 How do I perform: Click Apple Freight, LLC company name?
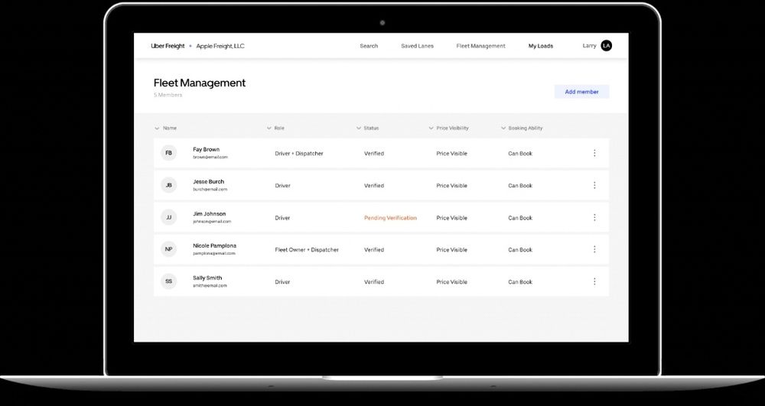[220, 46]
